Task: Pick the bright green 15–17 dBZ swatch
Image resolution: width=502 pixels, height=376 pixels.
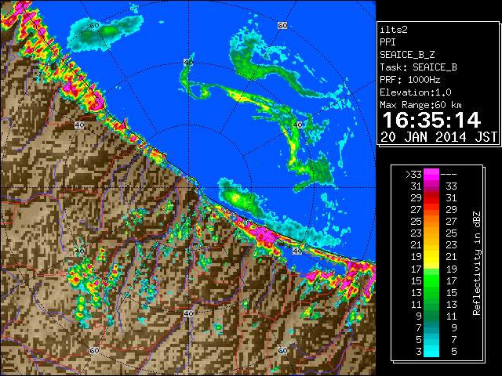Action: click(x=431, y=280)
